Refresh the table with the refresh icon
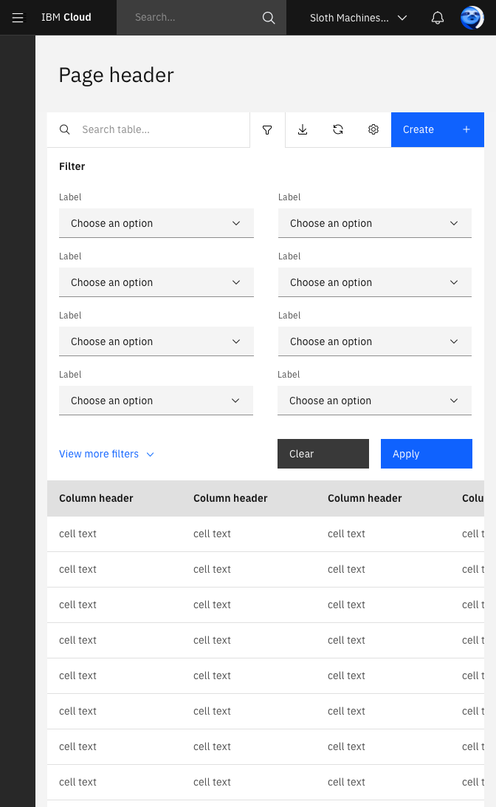The height and width of the screenshot is (807, 496). (x=338, y=130)
